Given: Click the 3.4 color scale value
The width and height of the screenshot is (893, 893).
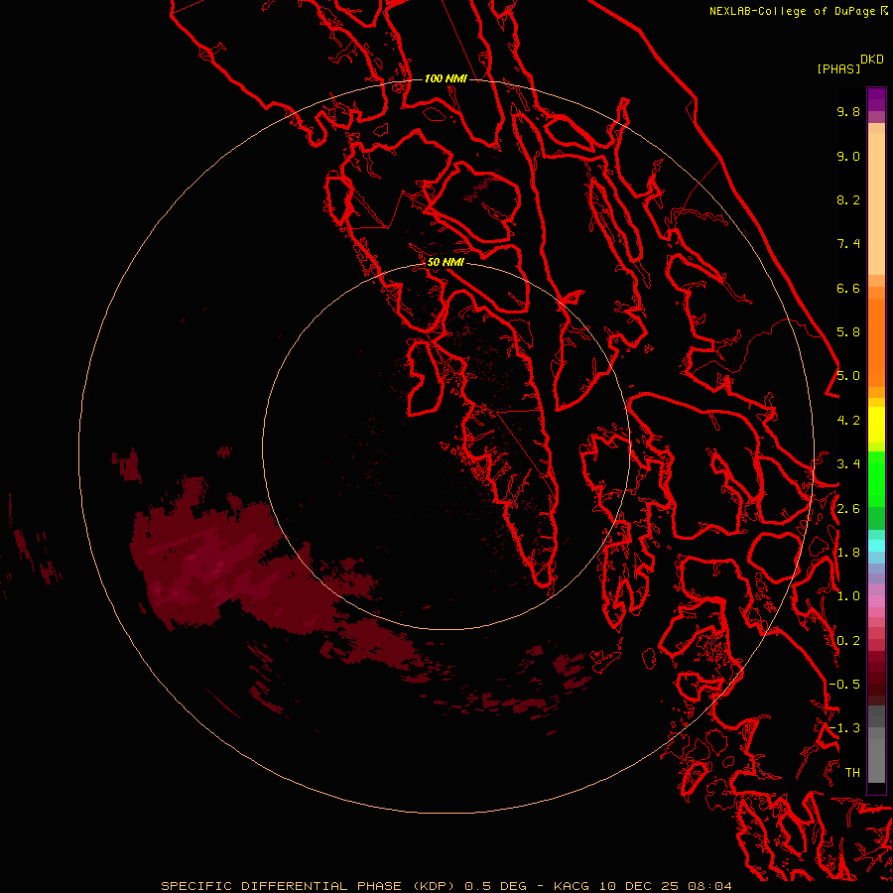Looking at the screenshot, I should coord(848,464).
